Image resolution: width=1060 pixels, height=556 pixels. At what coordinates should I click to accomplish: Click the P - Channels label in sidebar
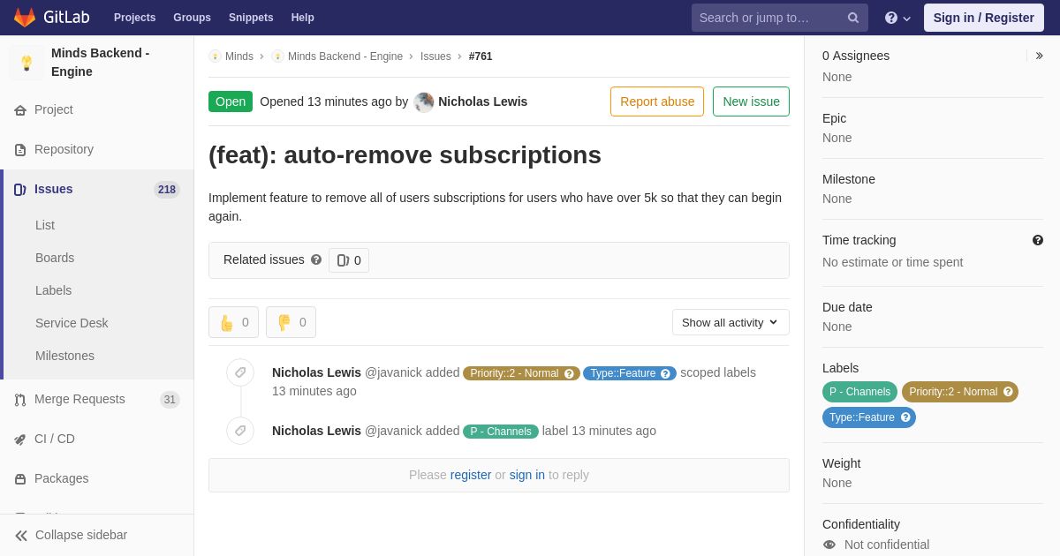point(859,392)
